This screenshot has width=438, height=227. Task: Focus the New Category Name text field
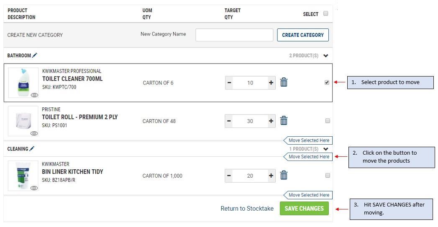pyautogui.click(x=234, y=35)
